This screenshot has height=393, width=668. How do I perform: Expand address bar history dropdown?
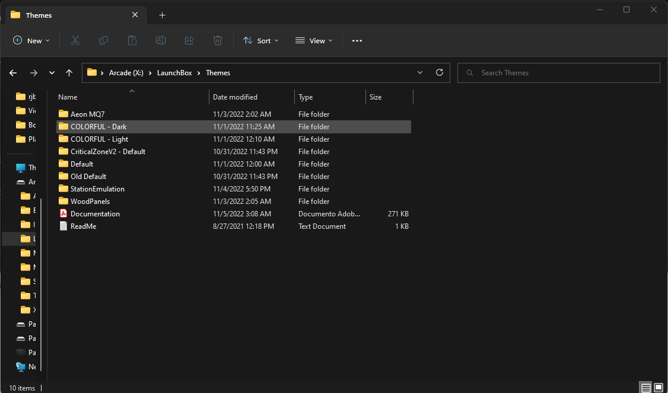(419, 72)
